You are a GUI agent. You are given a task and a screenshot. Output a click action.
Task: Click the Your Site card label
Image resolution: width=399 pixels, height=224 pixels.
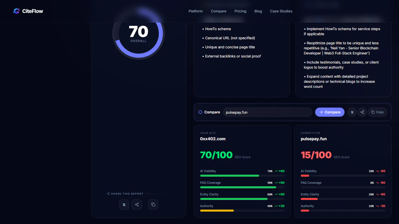pos(208,133)
